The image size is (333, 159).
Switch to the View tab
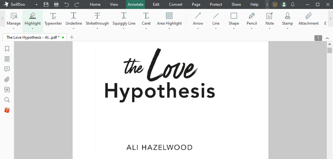114,4
